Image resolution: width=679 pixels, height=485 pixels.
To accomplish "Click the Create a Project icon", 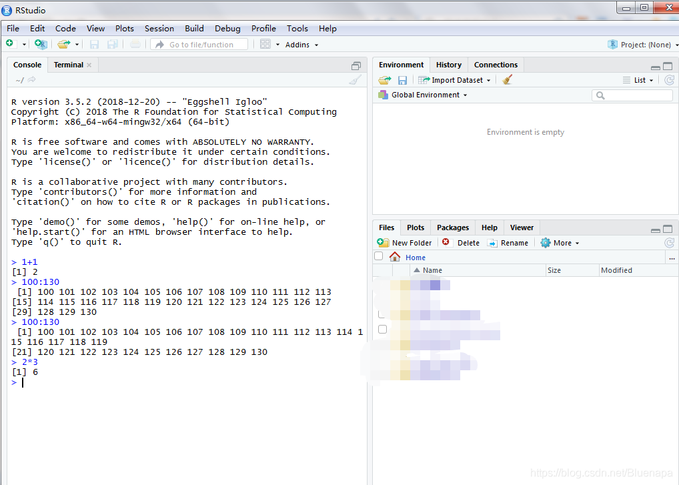I will click(x=41, y=44).
